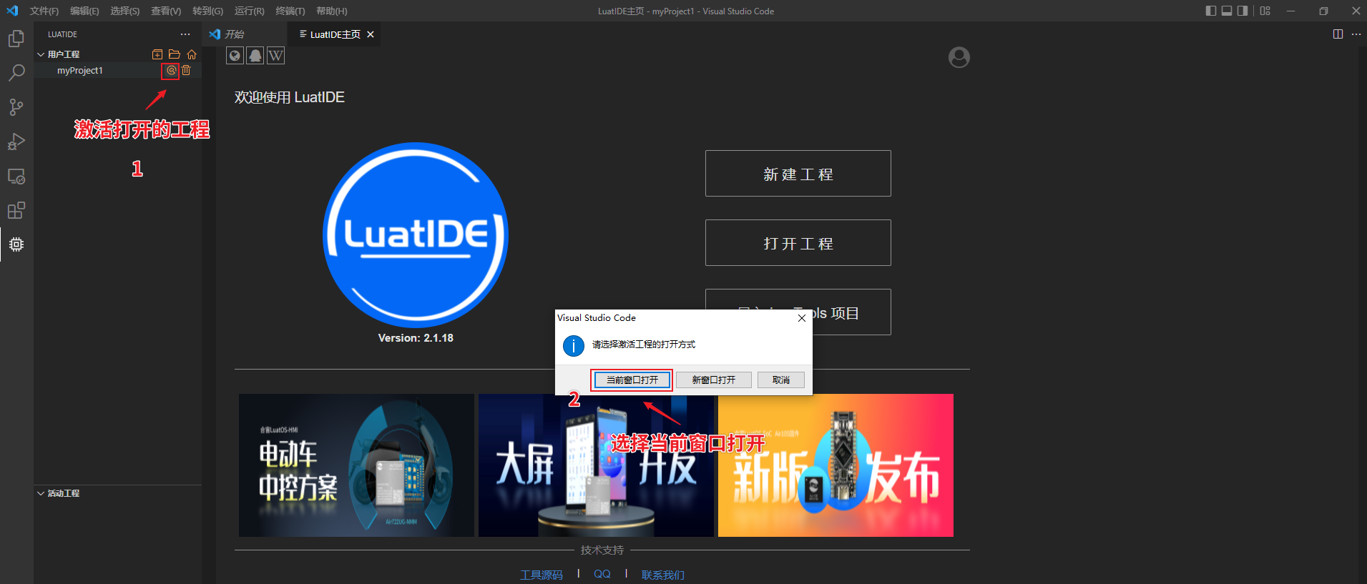This screenshot has height=584, width=1367.
Task: Open the 终端(T) menu
Action: (x=290, y=11)
